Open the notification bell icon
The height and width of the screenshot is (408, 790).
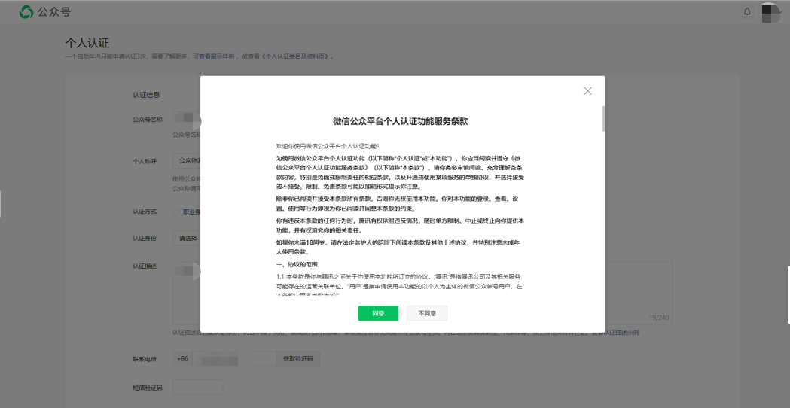point(747,11)
